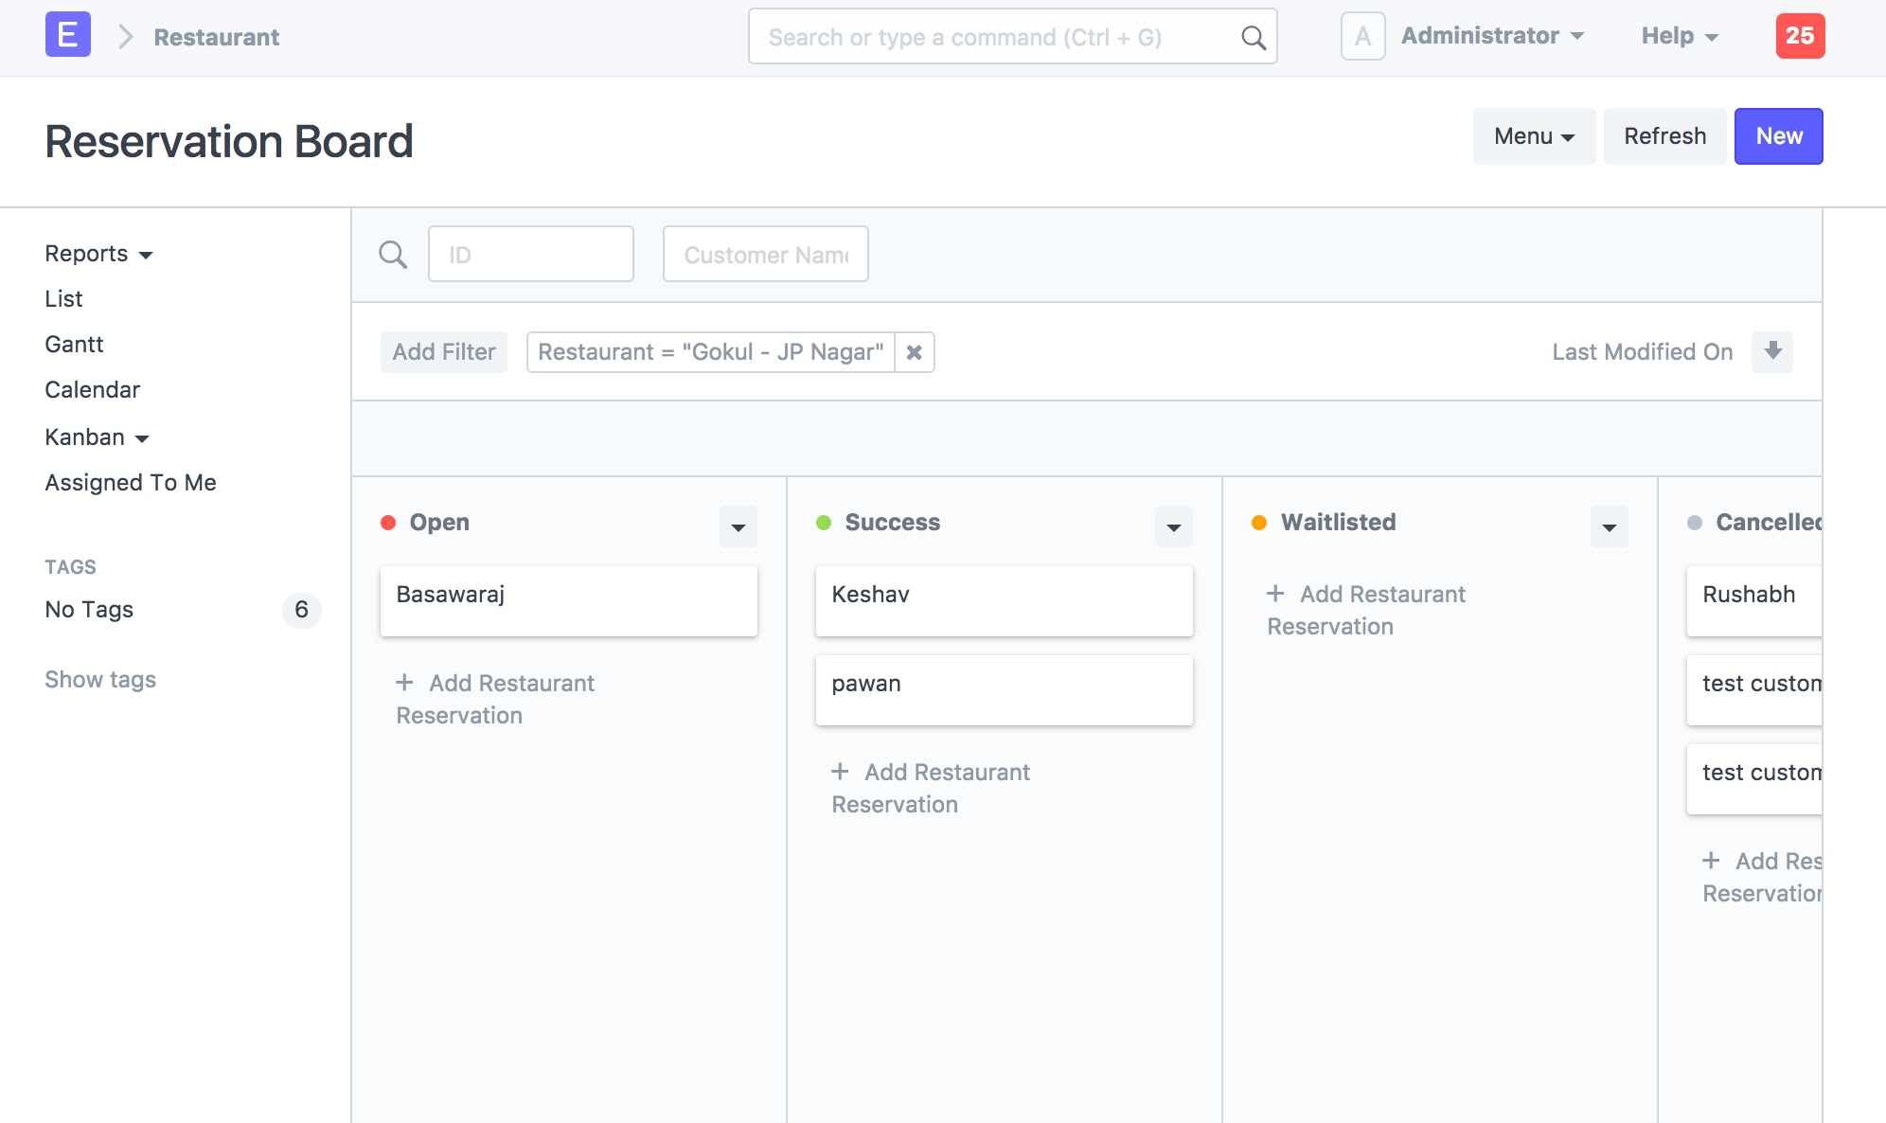Remove the Restaurant Gokul filter
This screenshot has width=1886, height=1123.
(915, 352)
